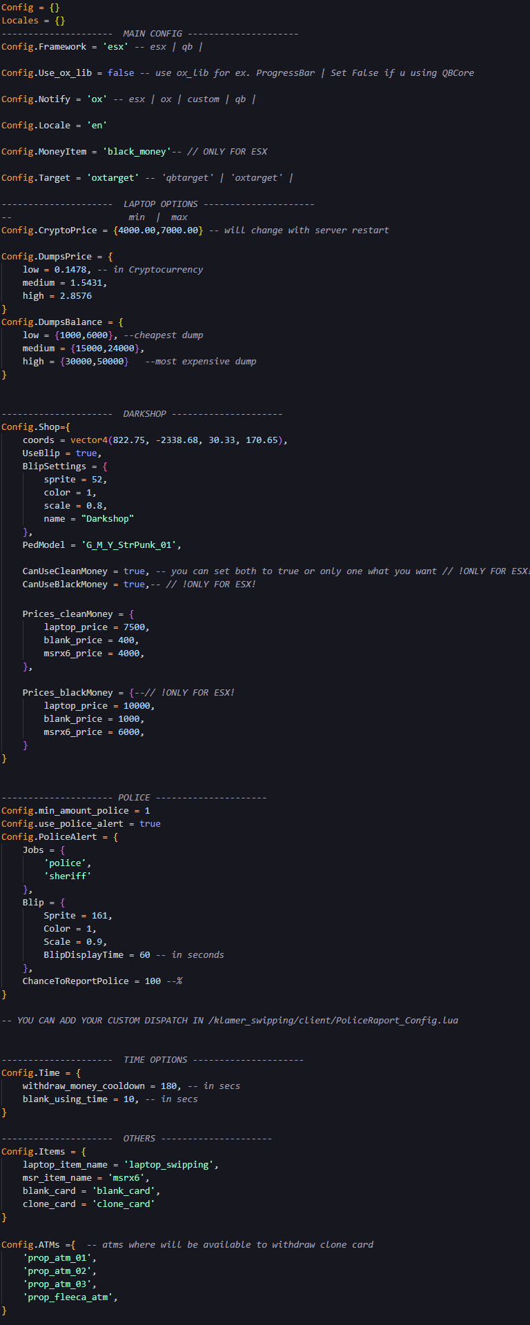The width and height of the screenshot is (530, 1325).
Task: Click the BlipDisplayTime value 60
Action: point(144,954)
